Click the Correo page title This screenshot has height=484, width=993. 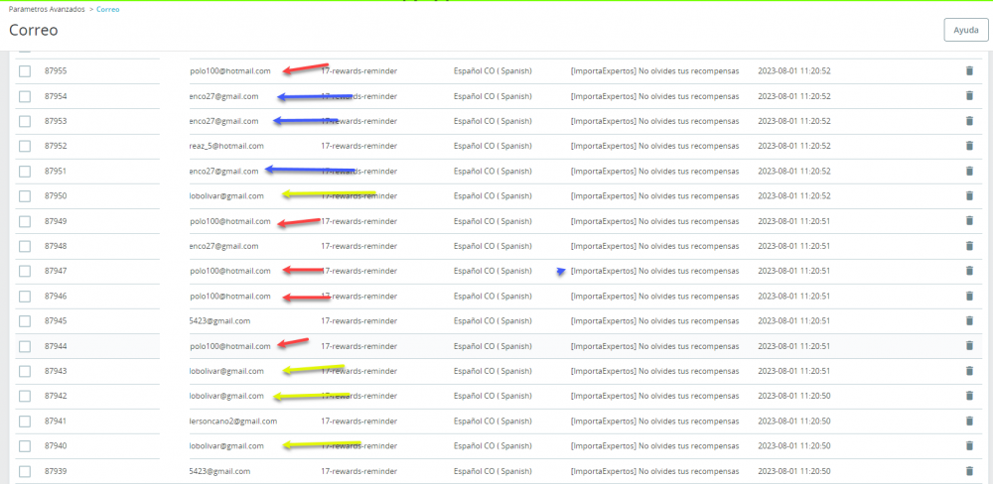[x=34, y=30]
